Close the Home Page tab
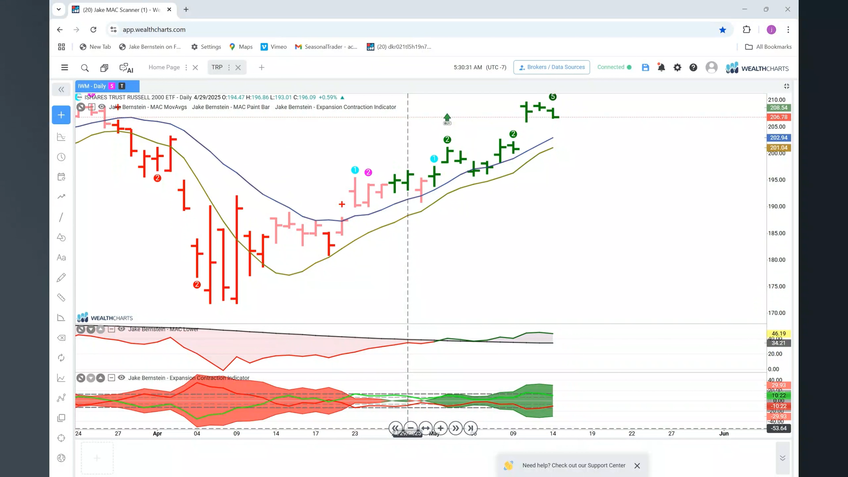 (195, 68)
